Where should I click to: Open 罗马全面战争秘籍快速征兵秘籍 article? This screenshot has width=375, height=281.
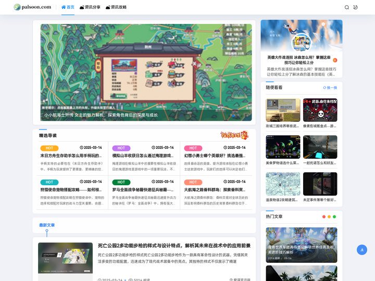coord(143,190)
